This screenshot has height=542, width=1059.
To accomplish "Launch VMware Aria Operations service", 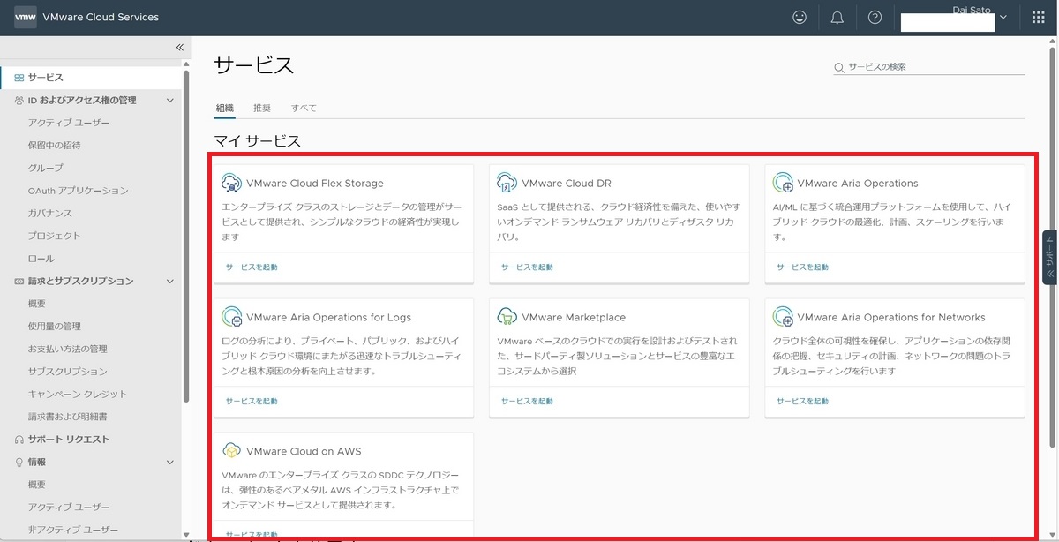I will (802, 267).
